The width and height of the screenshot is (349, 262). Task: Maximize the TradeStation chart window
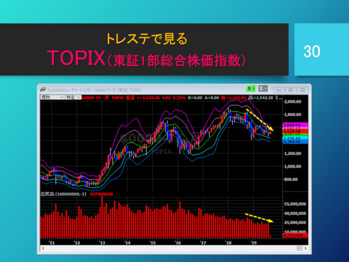(291, 90)
